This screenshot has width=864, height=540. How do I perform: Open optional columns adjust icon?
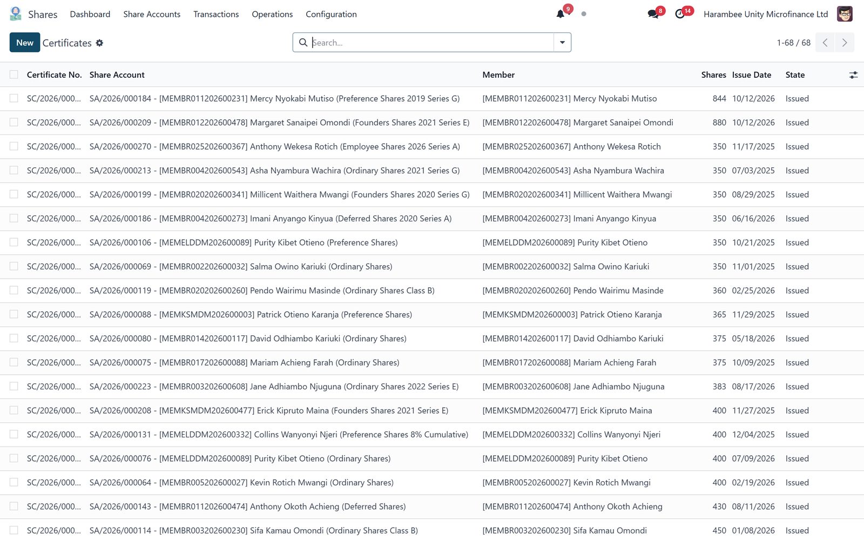[853, 75]
